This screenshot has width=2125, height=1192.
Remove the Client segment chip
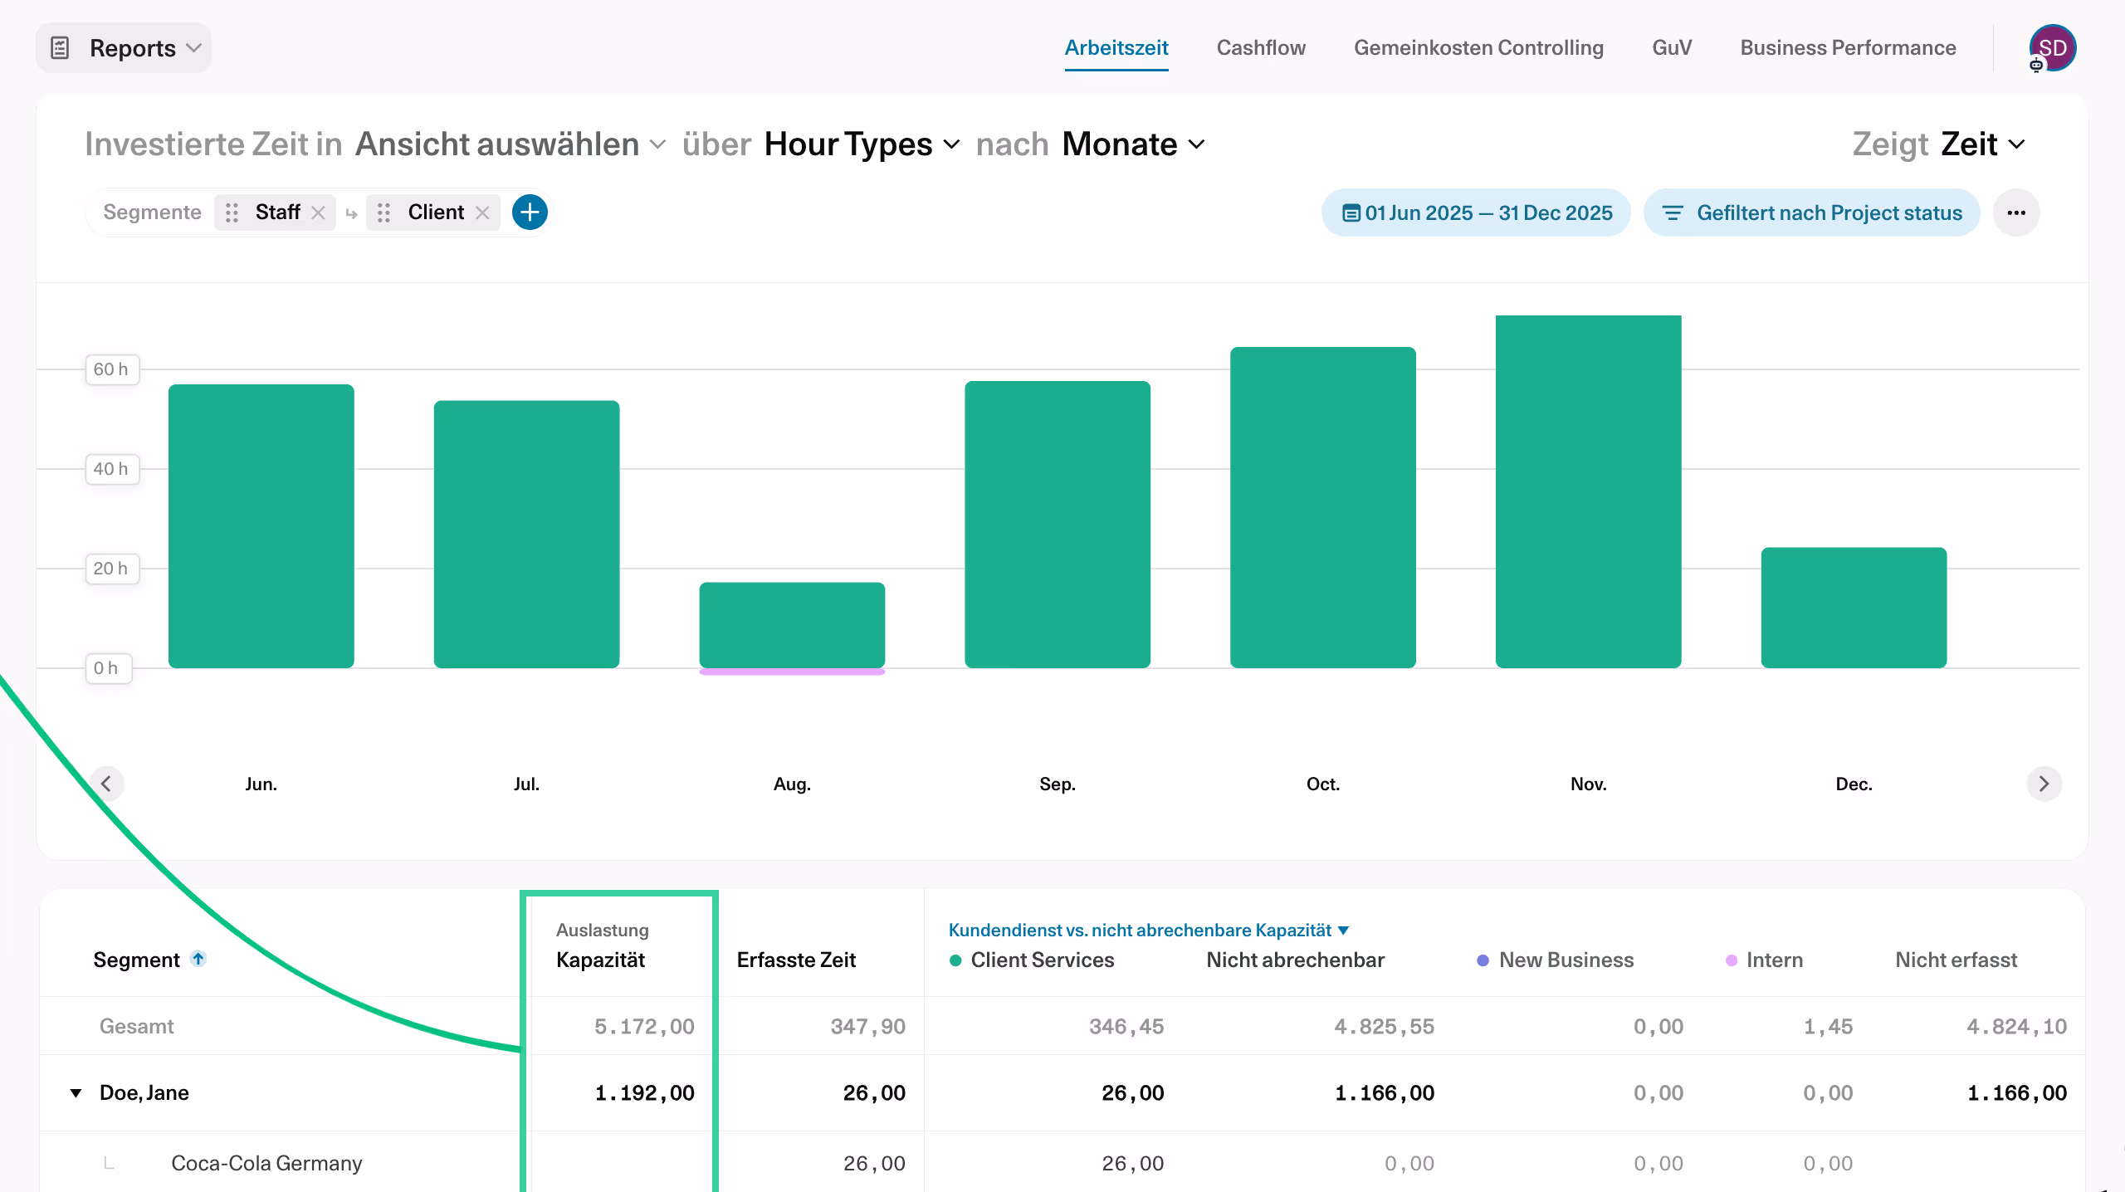(482, 213)
